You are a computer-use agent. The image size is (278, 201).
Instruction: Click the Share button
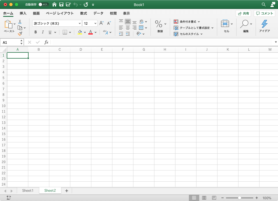click(243, 13)
